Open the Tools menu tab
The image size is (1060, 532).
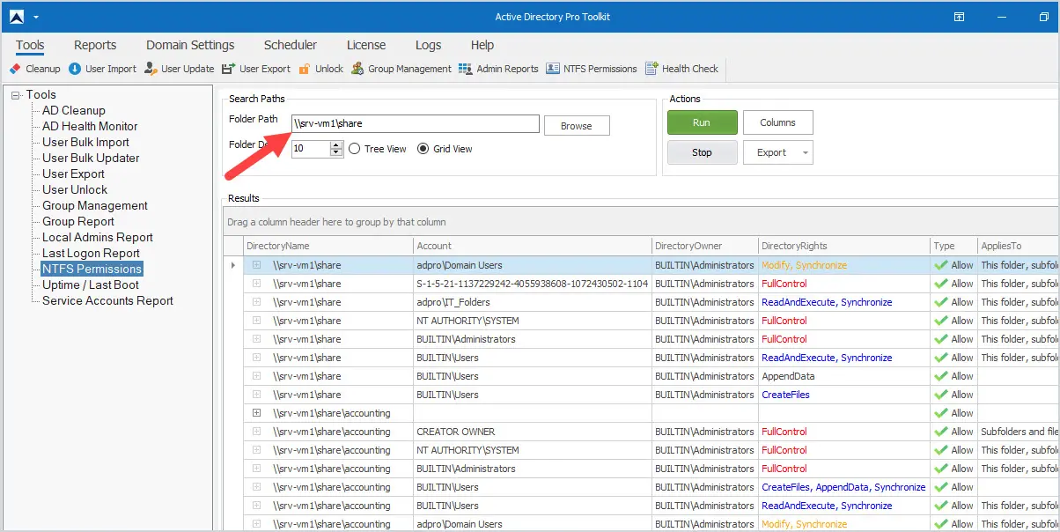[x=30, y=45]
